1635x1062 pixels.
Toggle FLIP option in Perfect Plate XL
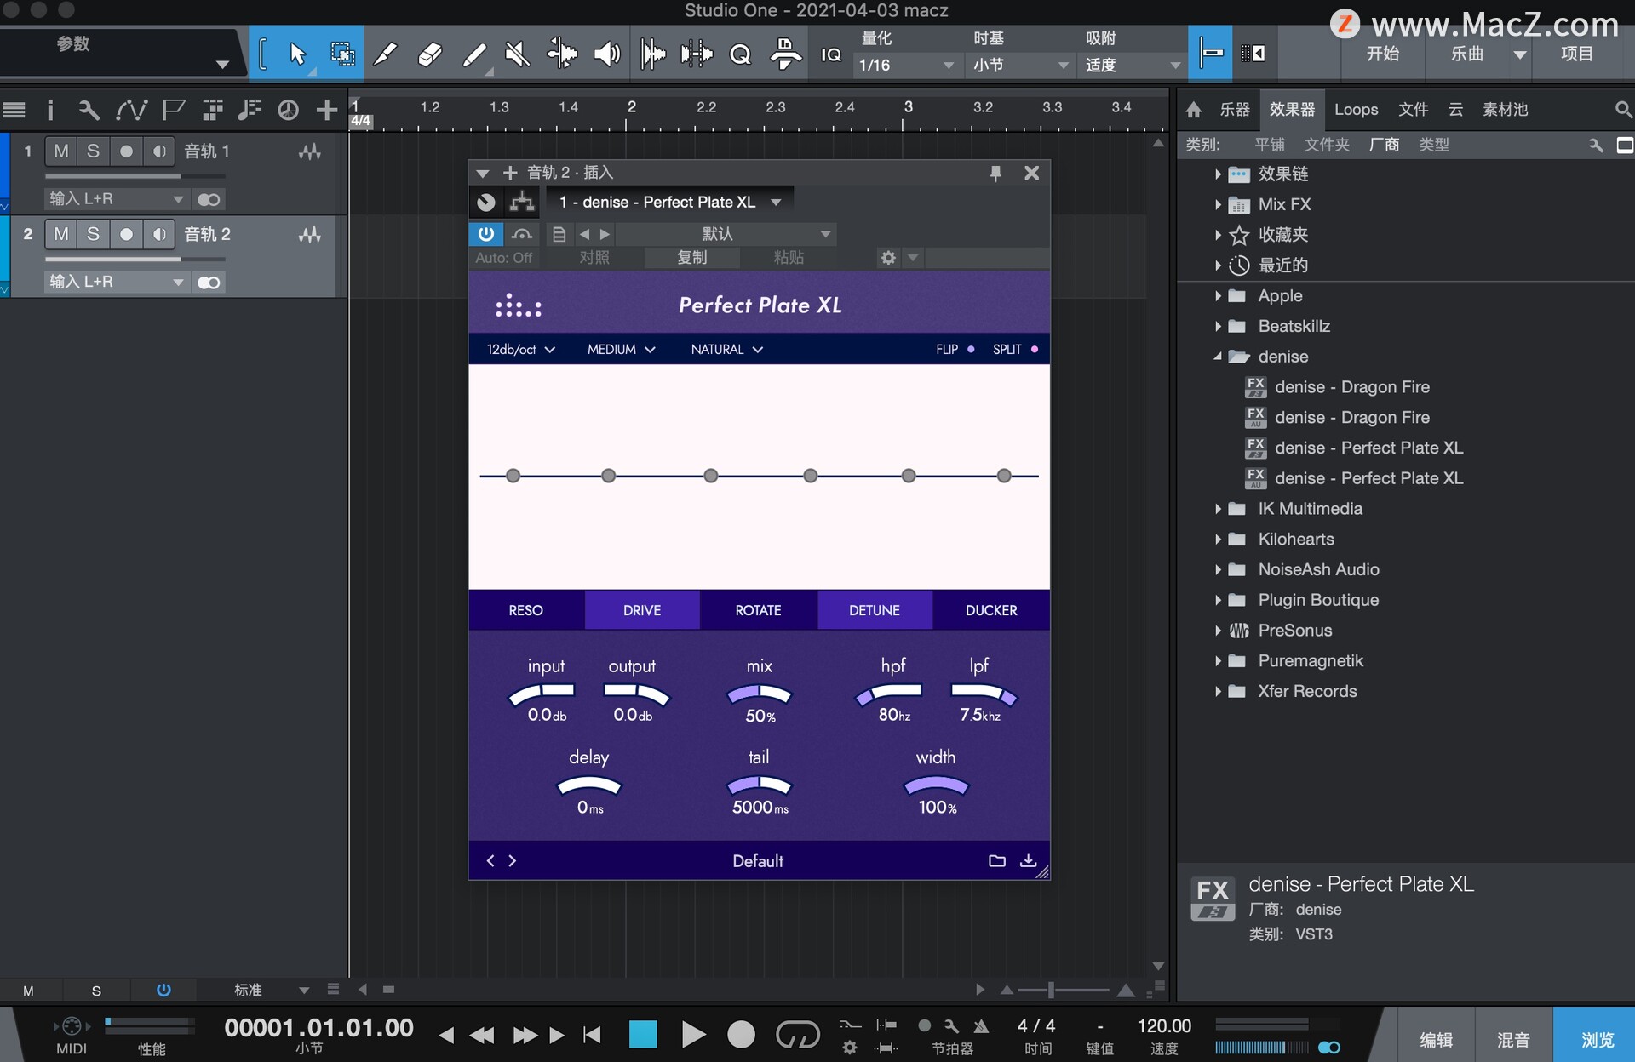[x=955, y=349]
